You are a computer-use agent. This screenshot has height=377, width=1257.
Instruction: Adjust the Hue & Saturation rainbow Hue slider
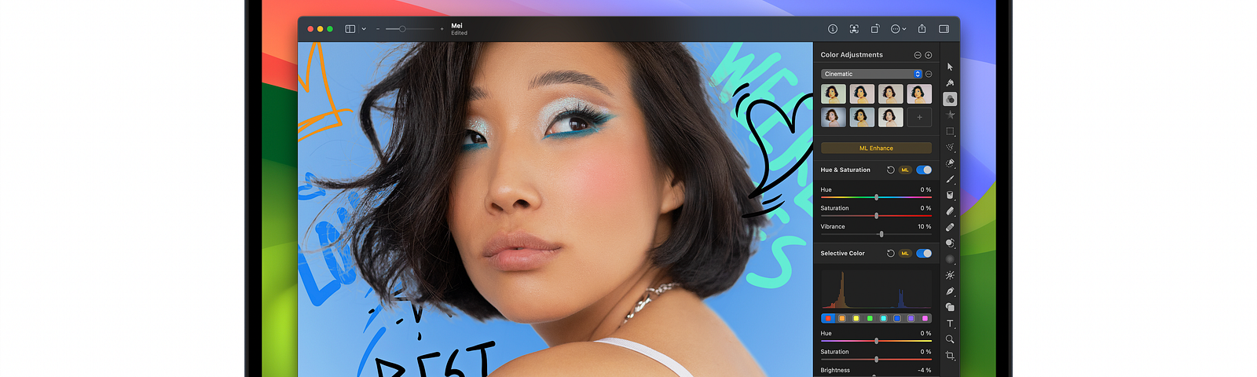click(876, 197)
